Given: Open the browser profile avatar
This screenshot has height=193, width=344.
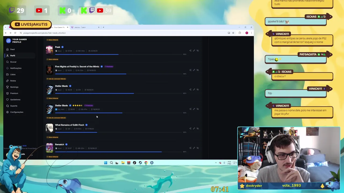Looking at the screenshot, I should 247,33.
